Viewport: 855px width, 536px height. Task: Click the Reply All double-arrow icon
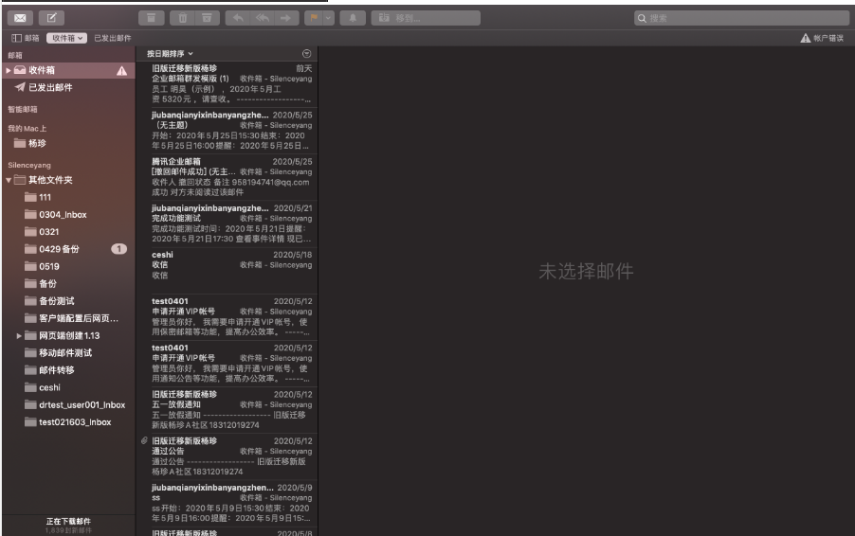click(x=264, y=18)
